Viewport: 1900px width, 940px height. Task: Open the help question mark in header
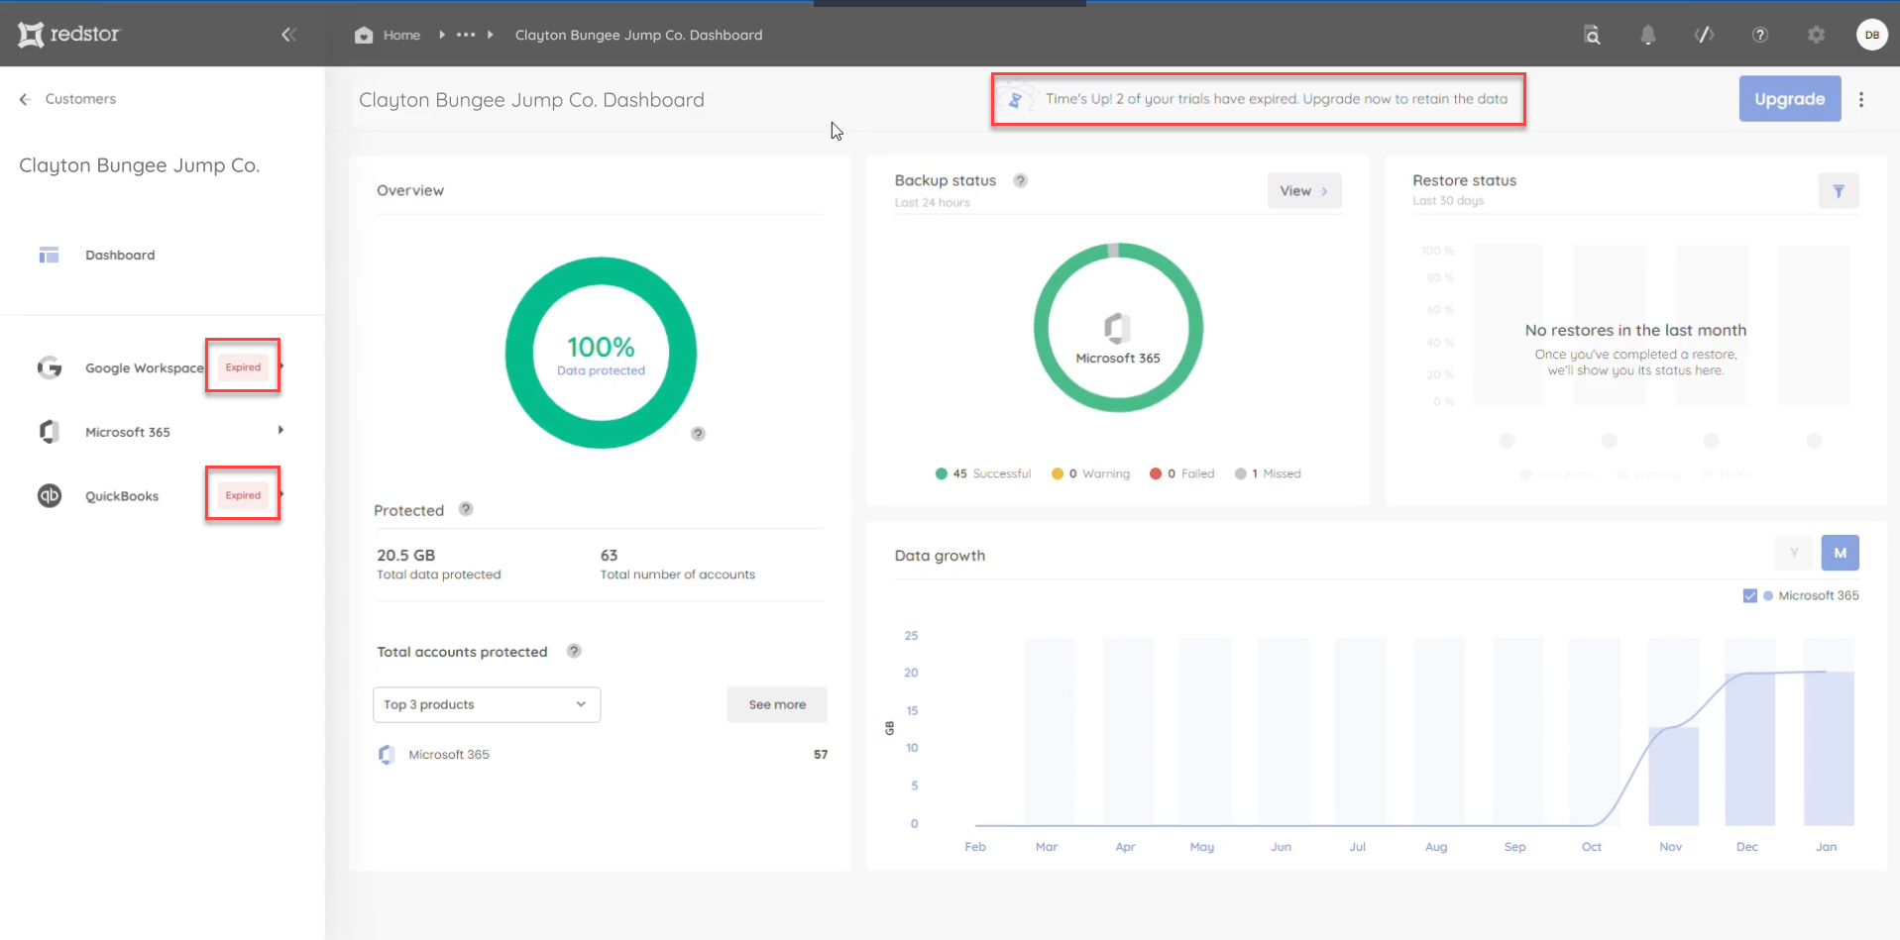pos(1759,35)
